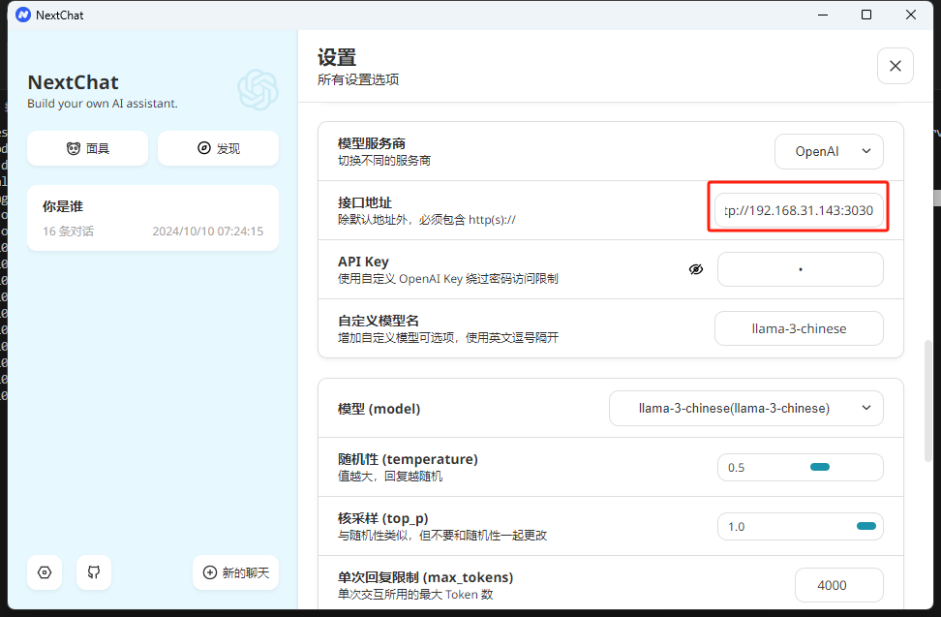Close the settings panel with X
The image size is (941, 617).
[895, 66]
